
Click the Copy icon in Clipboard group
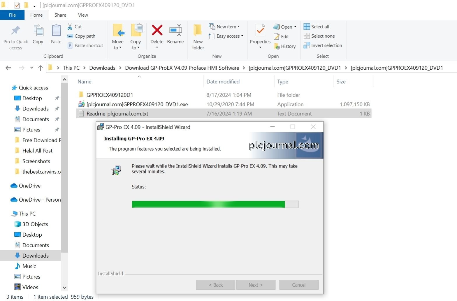click(38, 30)
